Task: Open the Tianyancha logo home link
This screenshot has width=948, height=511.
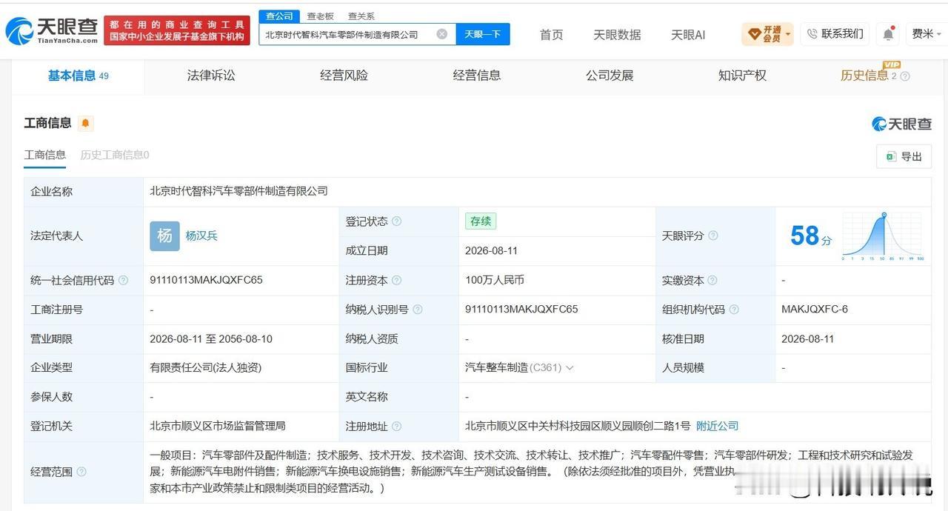Action: [51, 30]
